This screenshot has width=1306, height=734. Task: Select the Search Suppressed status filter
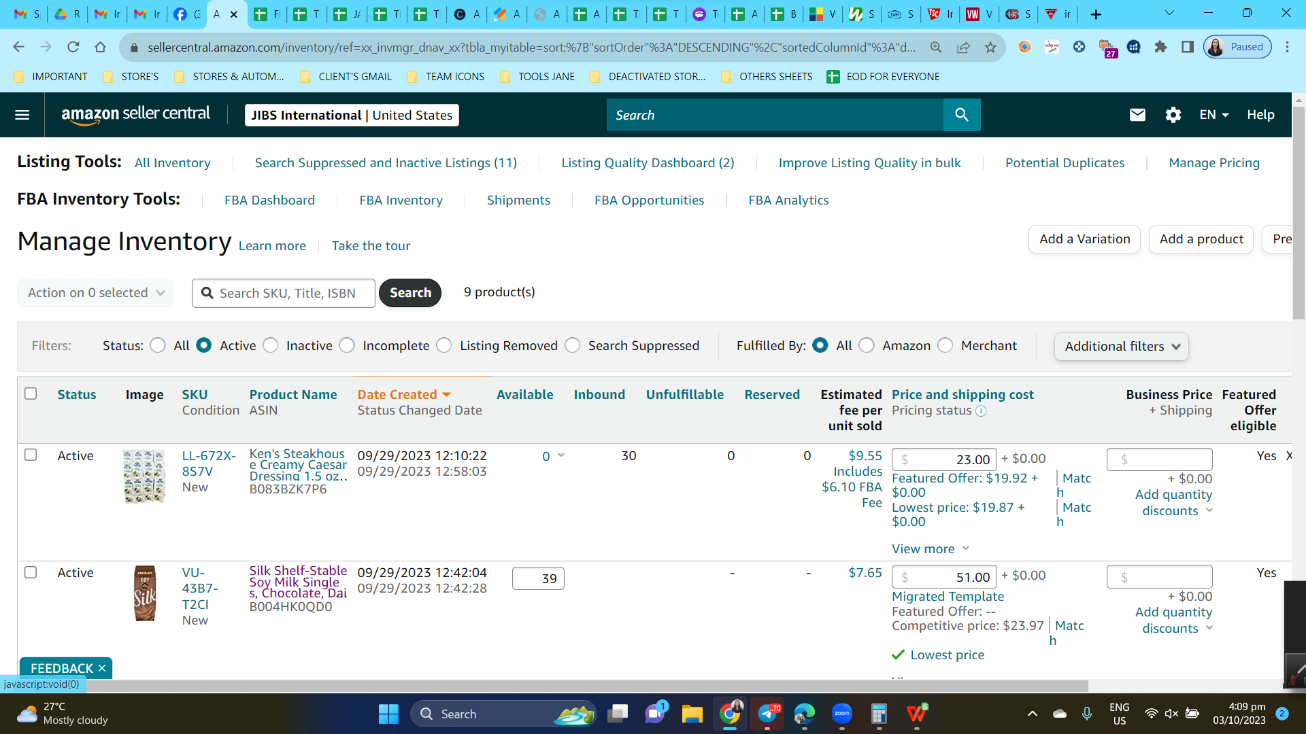coord(573,345)
